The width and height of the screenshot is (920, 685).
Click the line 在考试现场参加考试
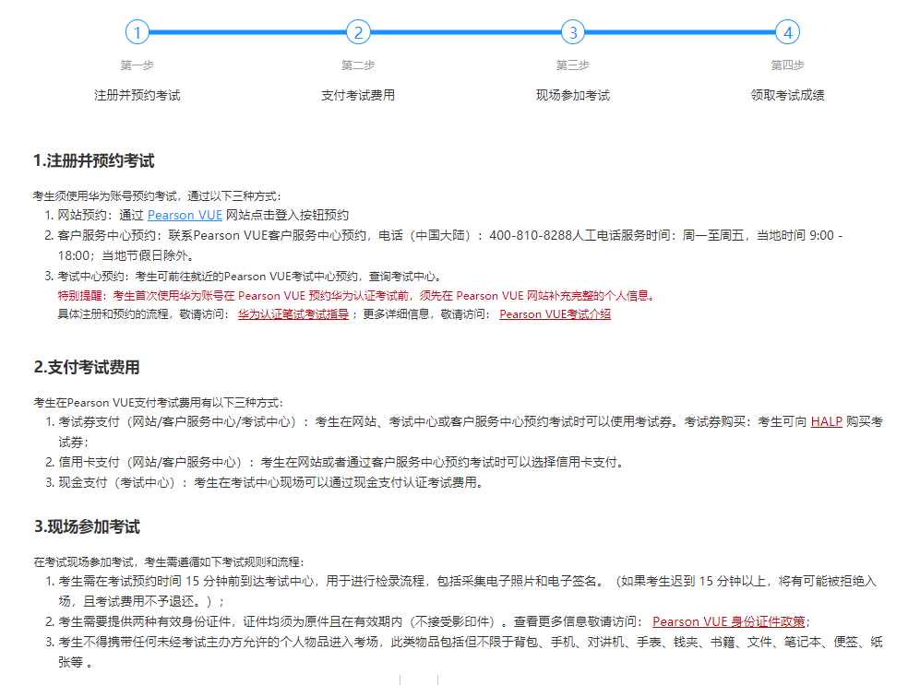(x=169, y=562)
